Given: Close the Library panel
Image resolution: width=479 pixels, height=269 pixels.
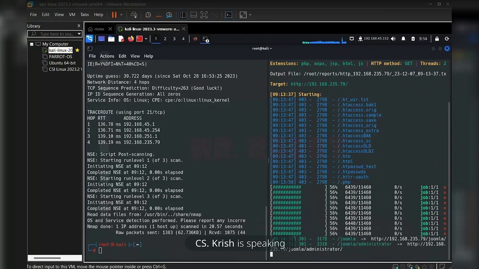Looking at the screenshot, I should click(x=79, y=26).
